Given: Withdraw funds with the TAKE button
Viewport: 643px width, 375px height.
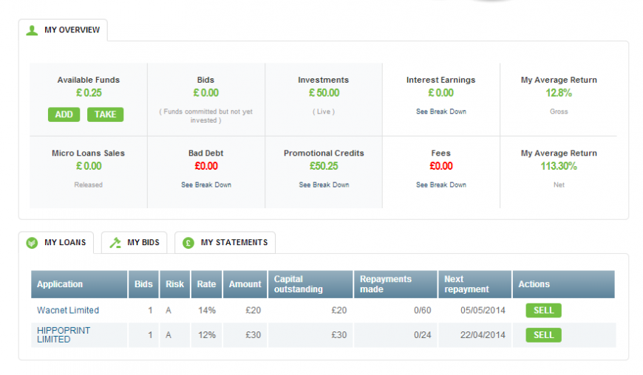Looking at the screenshot, I should 106,114.
